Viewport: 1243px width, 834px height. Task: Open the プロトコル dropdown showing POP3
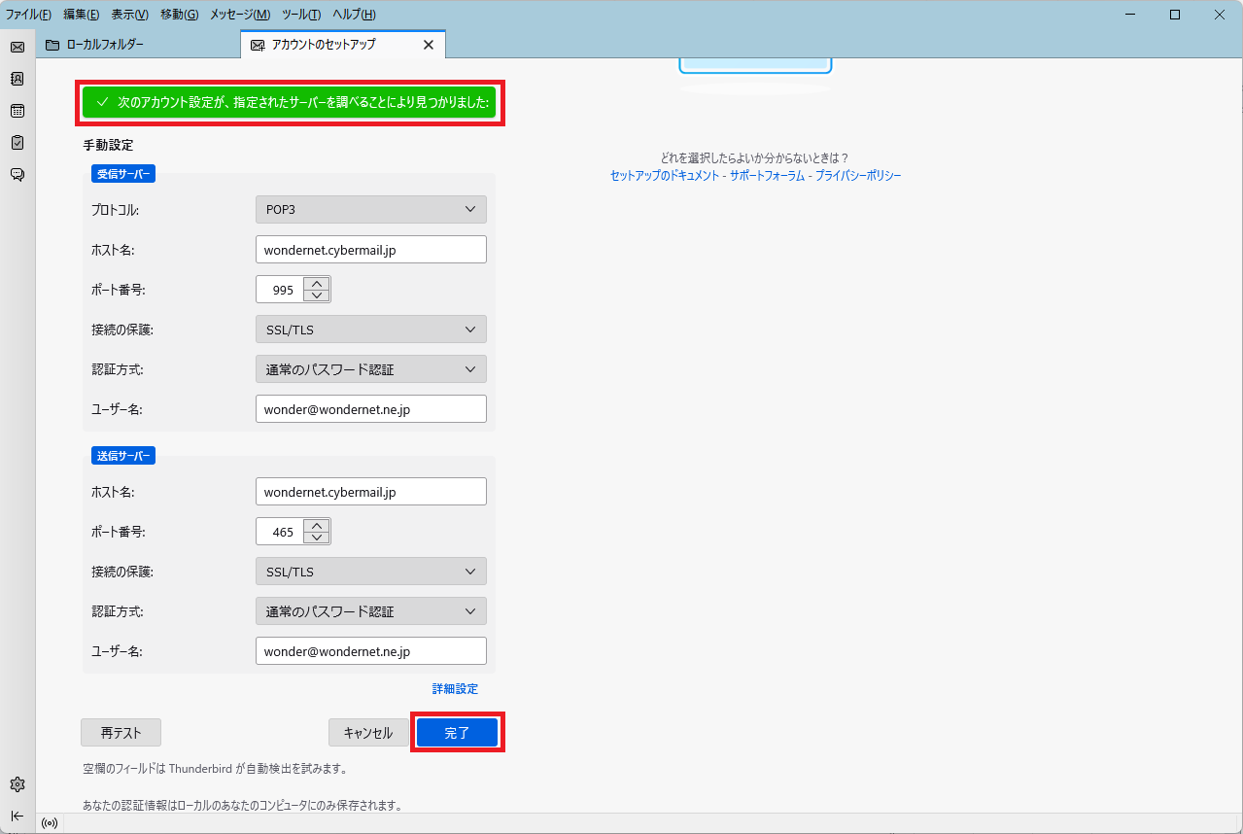point(371,209)
